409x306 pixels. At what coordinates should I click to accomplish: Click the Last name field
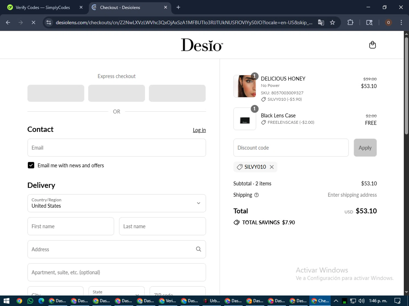(x=163, y=226)
